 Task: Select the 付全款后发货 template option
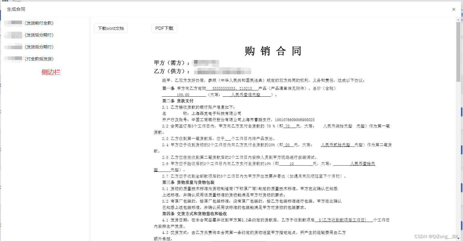30,59
